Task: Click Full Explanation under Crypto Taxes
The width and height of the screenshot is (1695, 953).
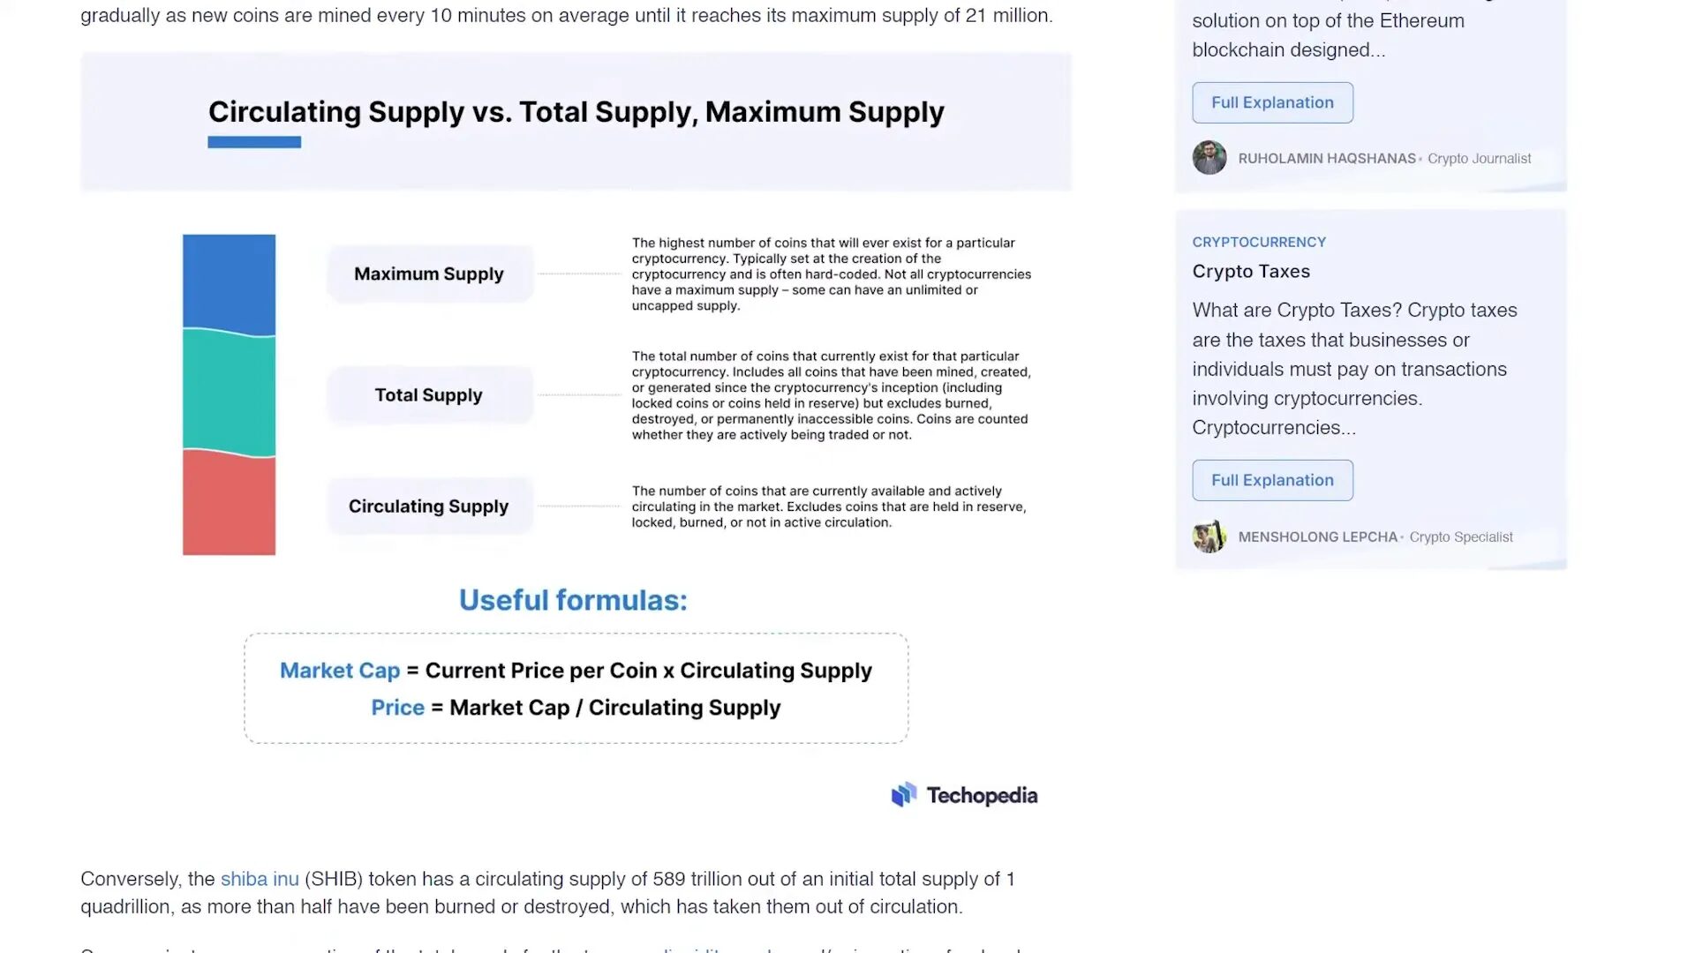Action: click(x=1272, y=480)
